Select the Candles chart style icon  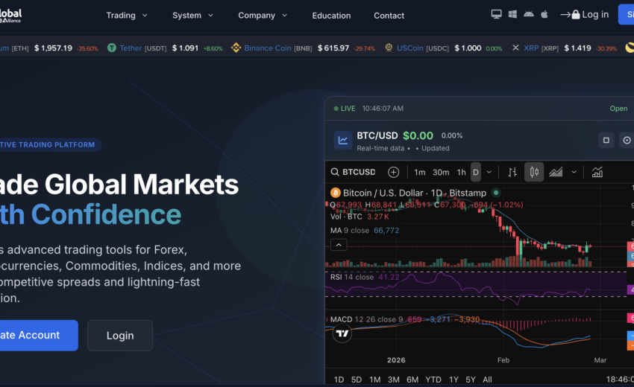[x=534, y=173]
